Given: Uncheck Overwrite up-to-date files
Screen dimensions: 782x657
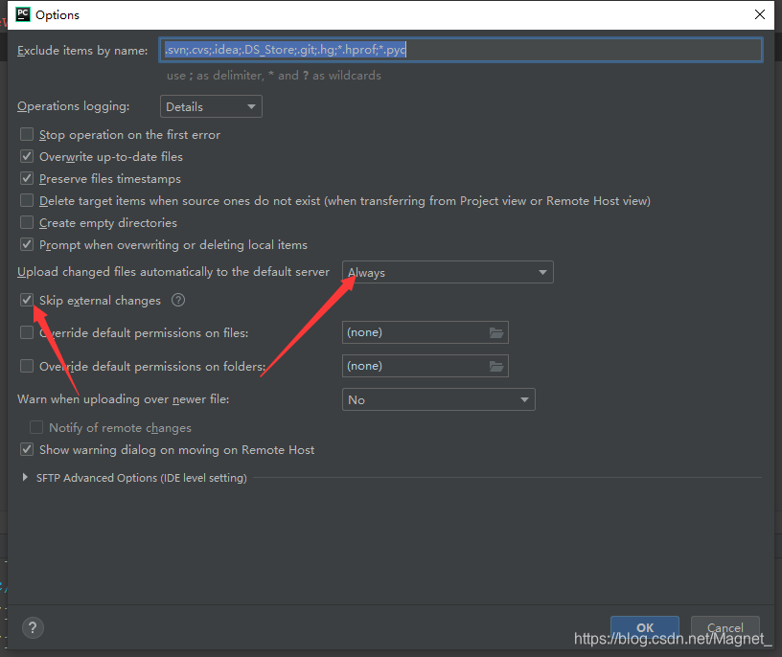Looking at the screenshot, I should 27,156.
